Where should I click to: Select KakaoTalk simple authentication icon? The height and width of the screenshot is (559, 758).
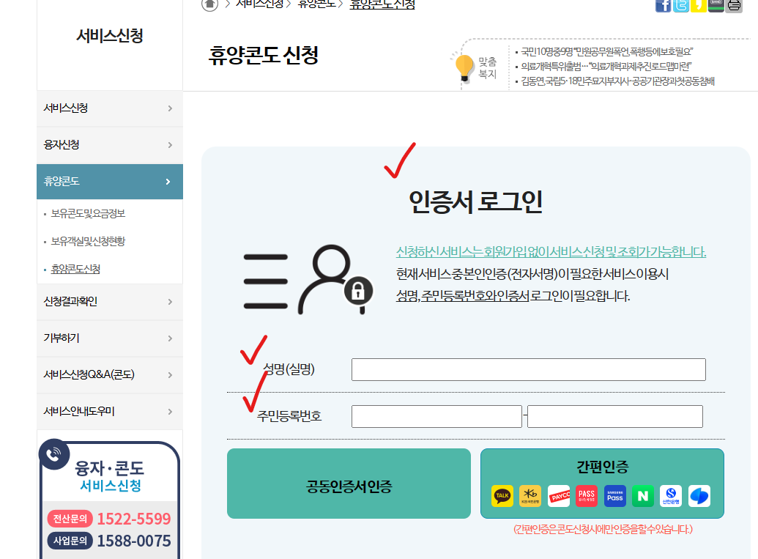[502, 496]
